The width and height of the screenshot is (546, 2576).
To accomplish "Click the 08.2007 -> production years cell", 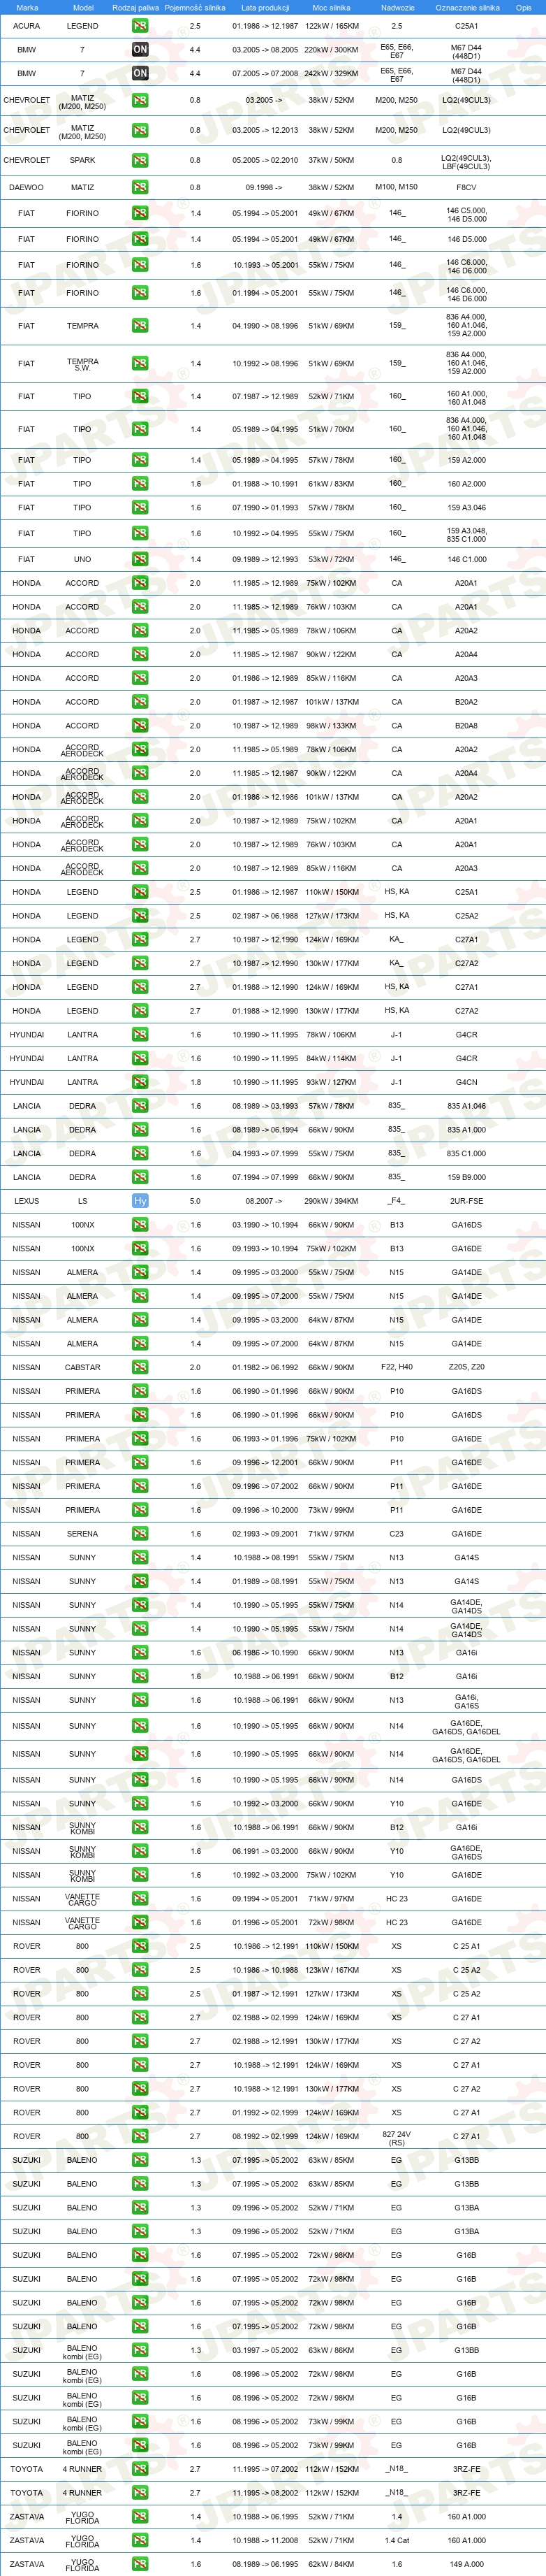I will pos(263,1201).
